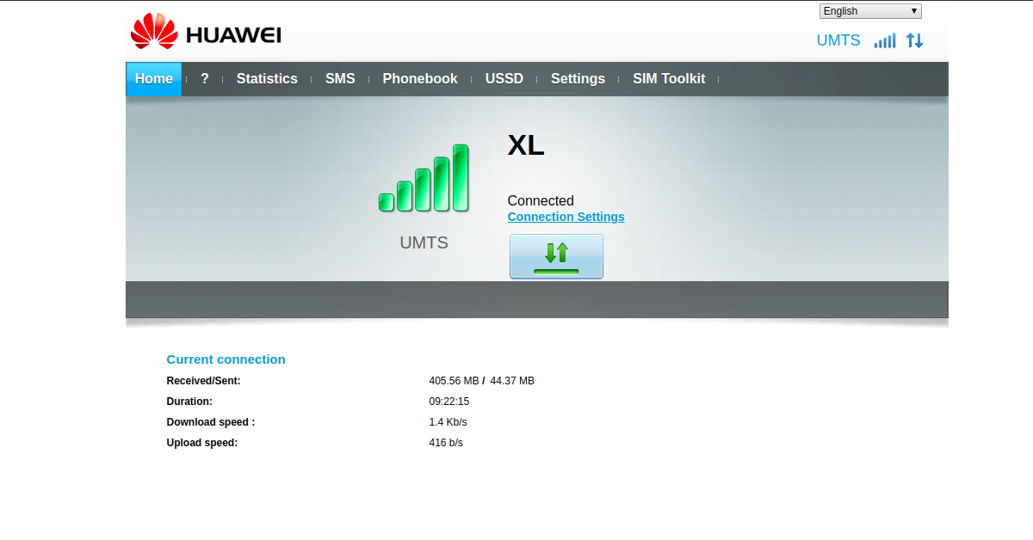Click the header data transfer arrows icon

(914, 40)
